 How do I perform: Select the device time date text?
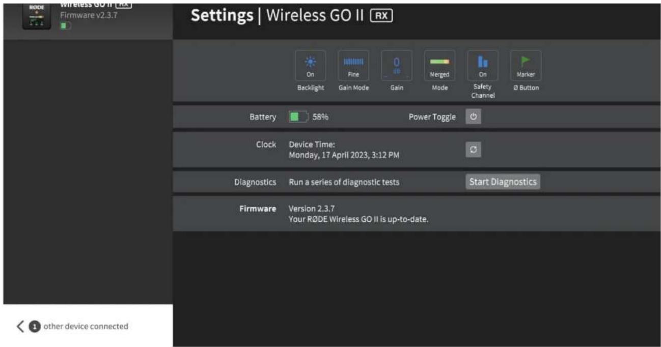[344, 156]
